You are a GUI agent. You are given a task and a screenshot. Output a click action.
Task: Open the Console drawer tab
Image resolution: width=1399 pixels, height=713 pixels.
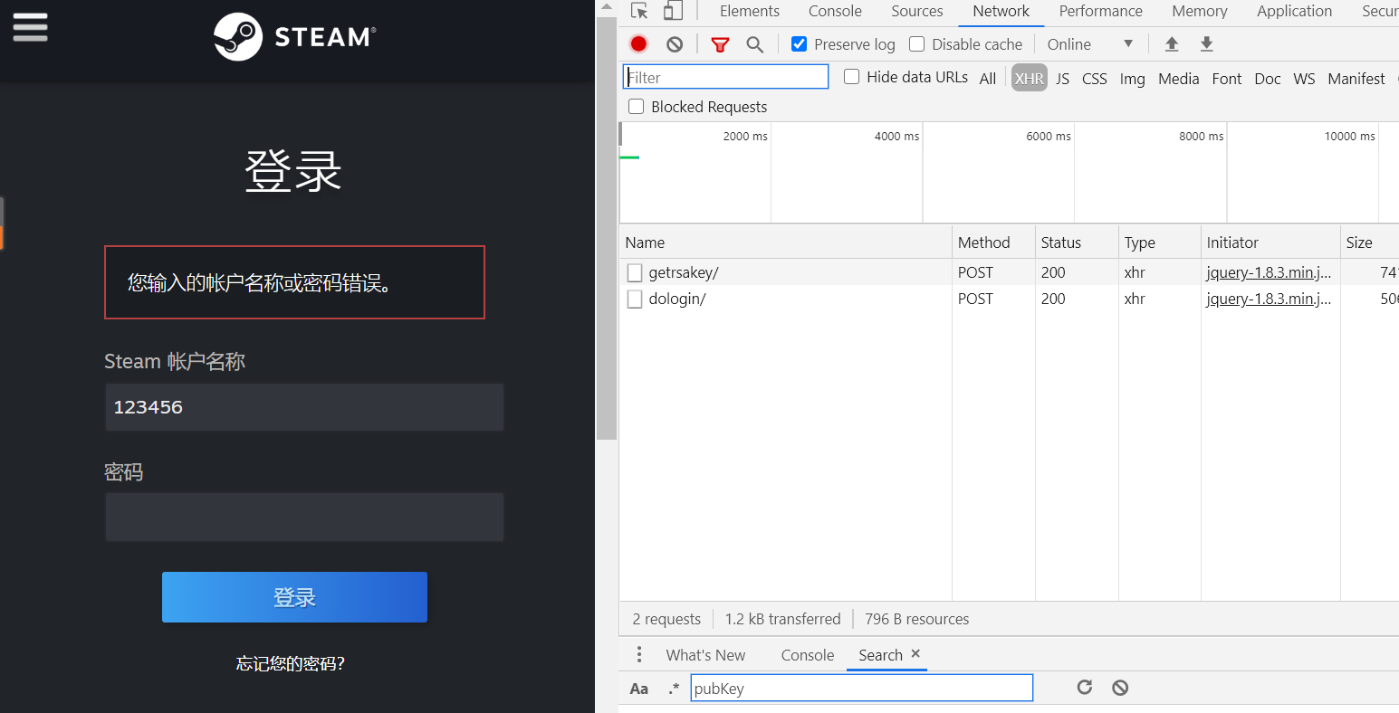tap(807, 654)
